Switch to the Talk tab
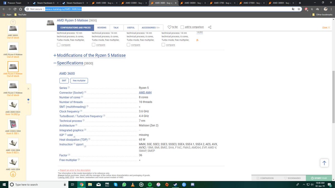 click(116, 28)
